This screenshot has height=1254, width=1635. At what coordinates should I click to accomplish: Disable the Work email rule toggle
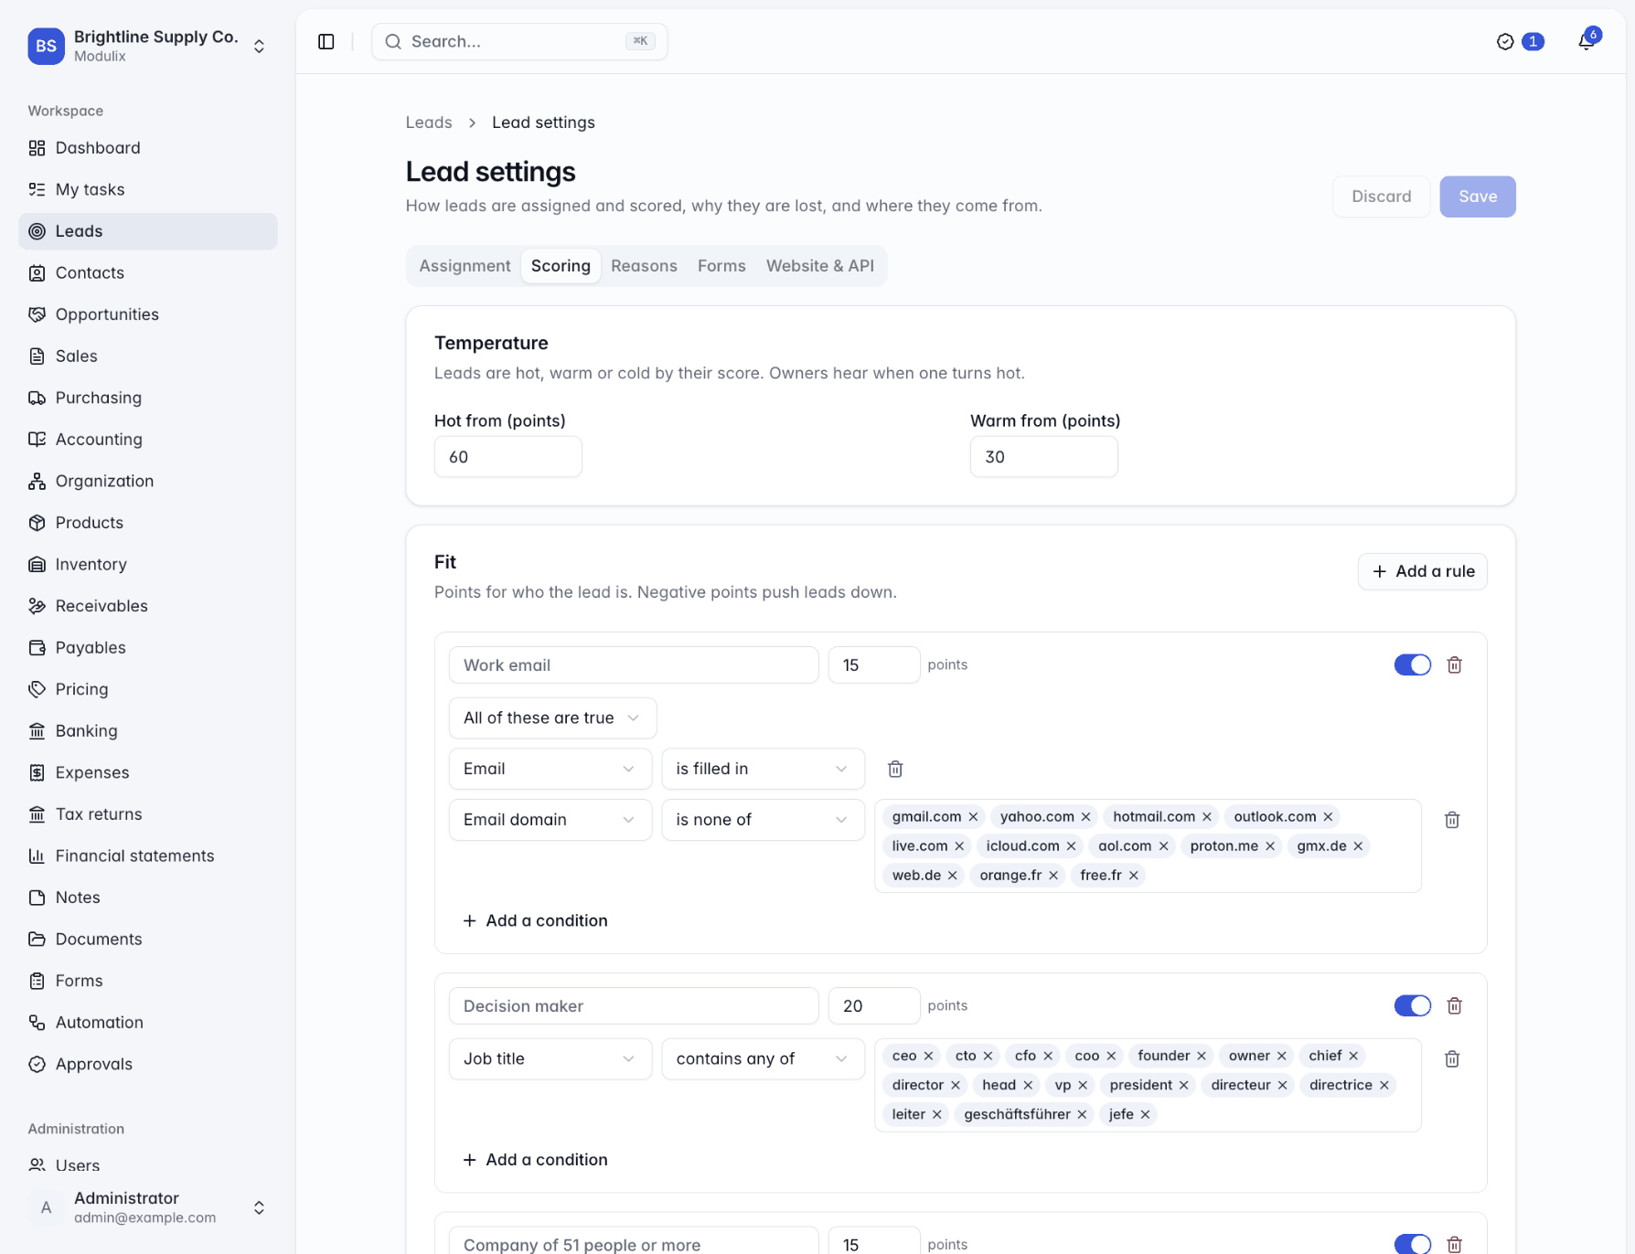1412,664
